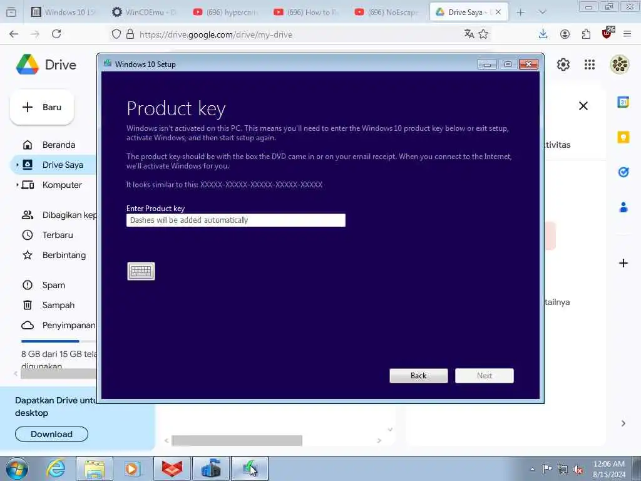Open Dibagikan kepada saya section
641x481 pixels.
[59, 215]
